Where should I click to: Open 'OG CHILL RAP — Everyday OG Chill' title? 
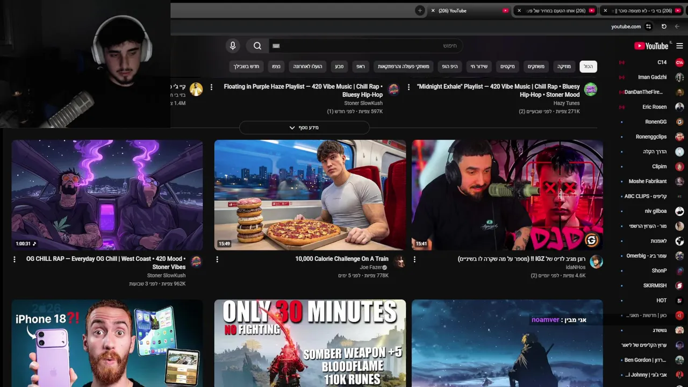[106, 263]
